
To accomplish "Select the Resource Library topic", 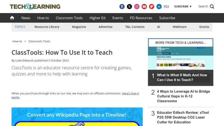I will [x=47, y=27].
